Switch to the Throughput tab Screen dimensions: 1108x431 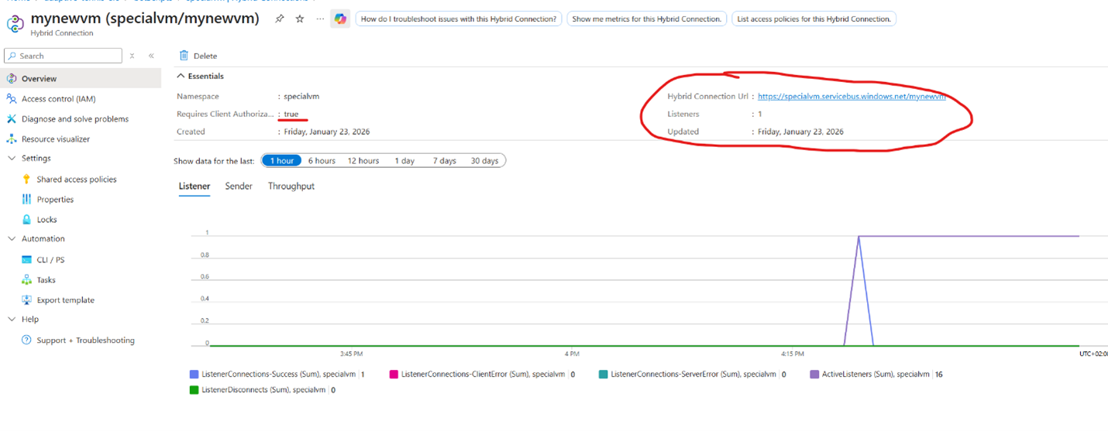coord(291,186)
